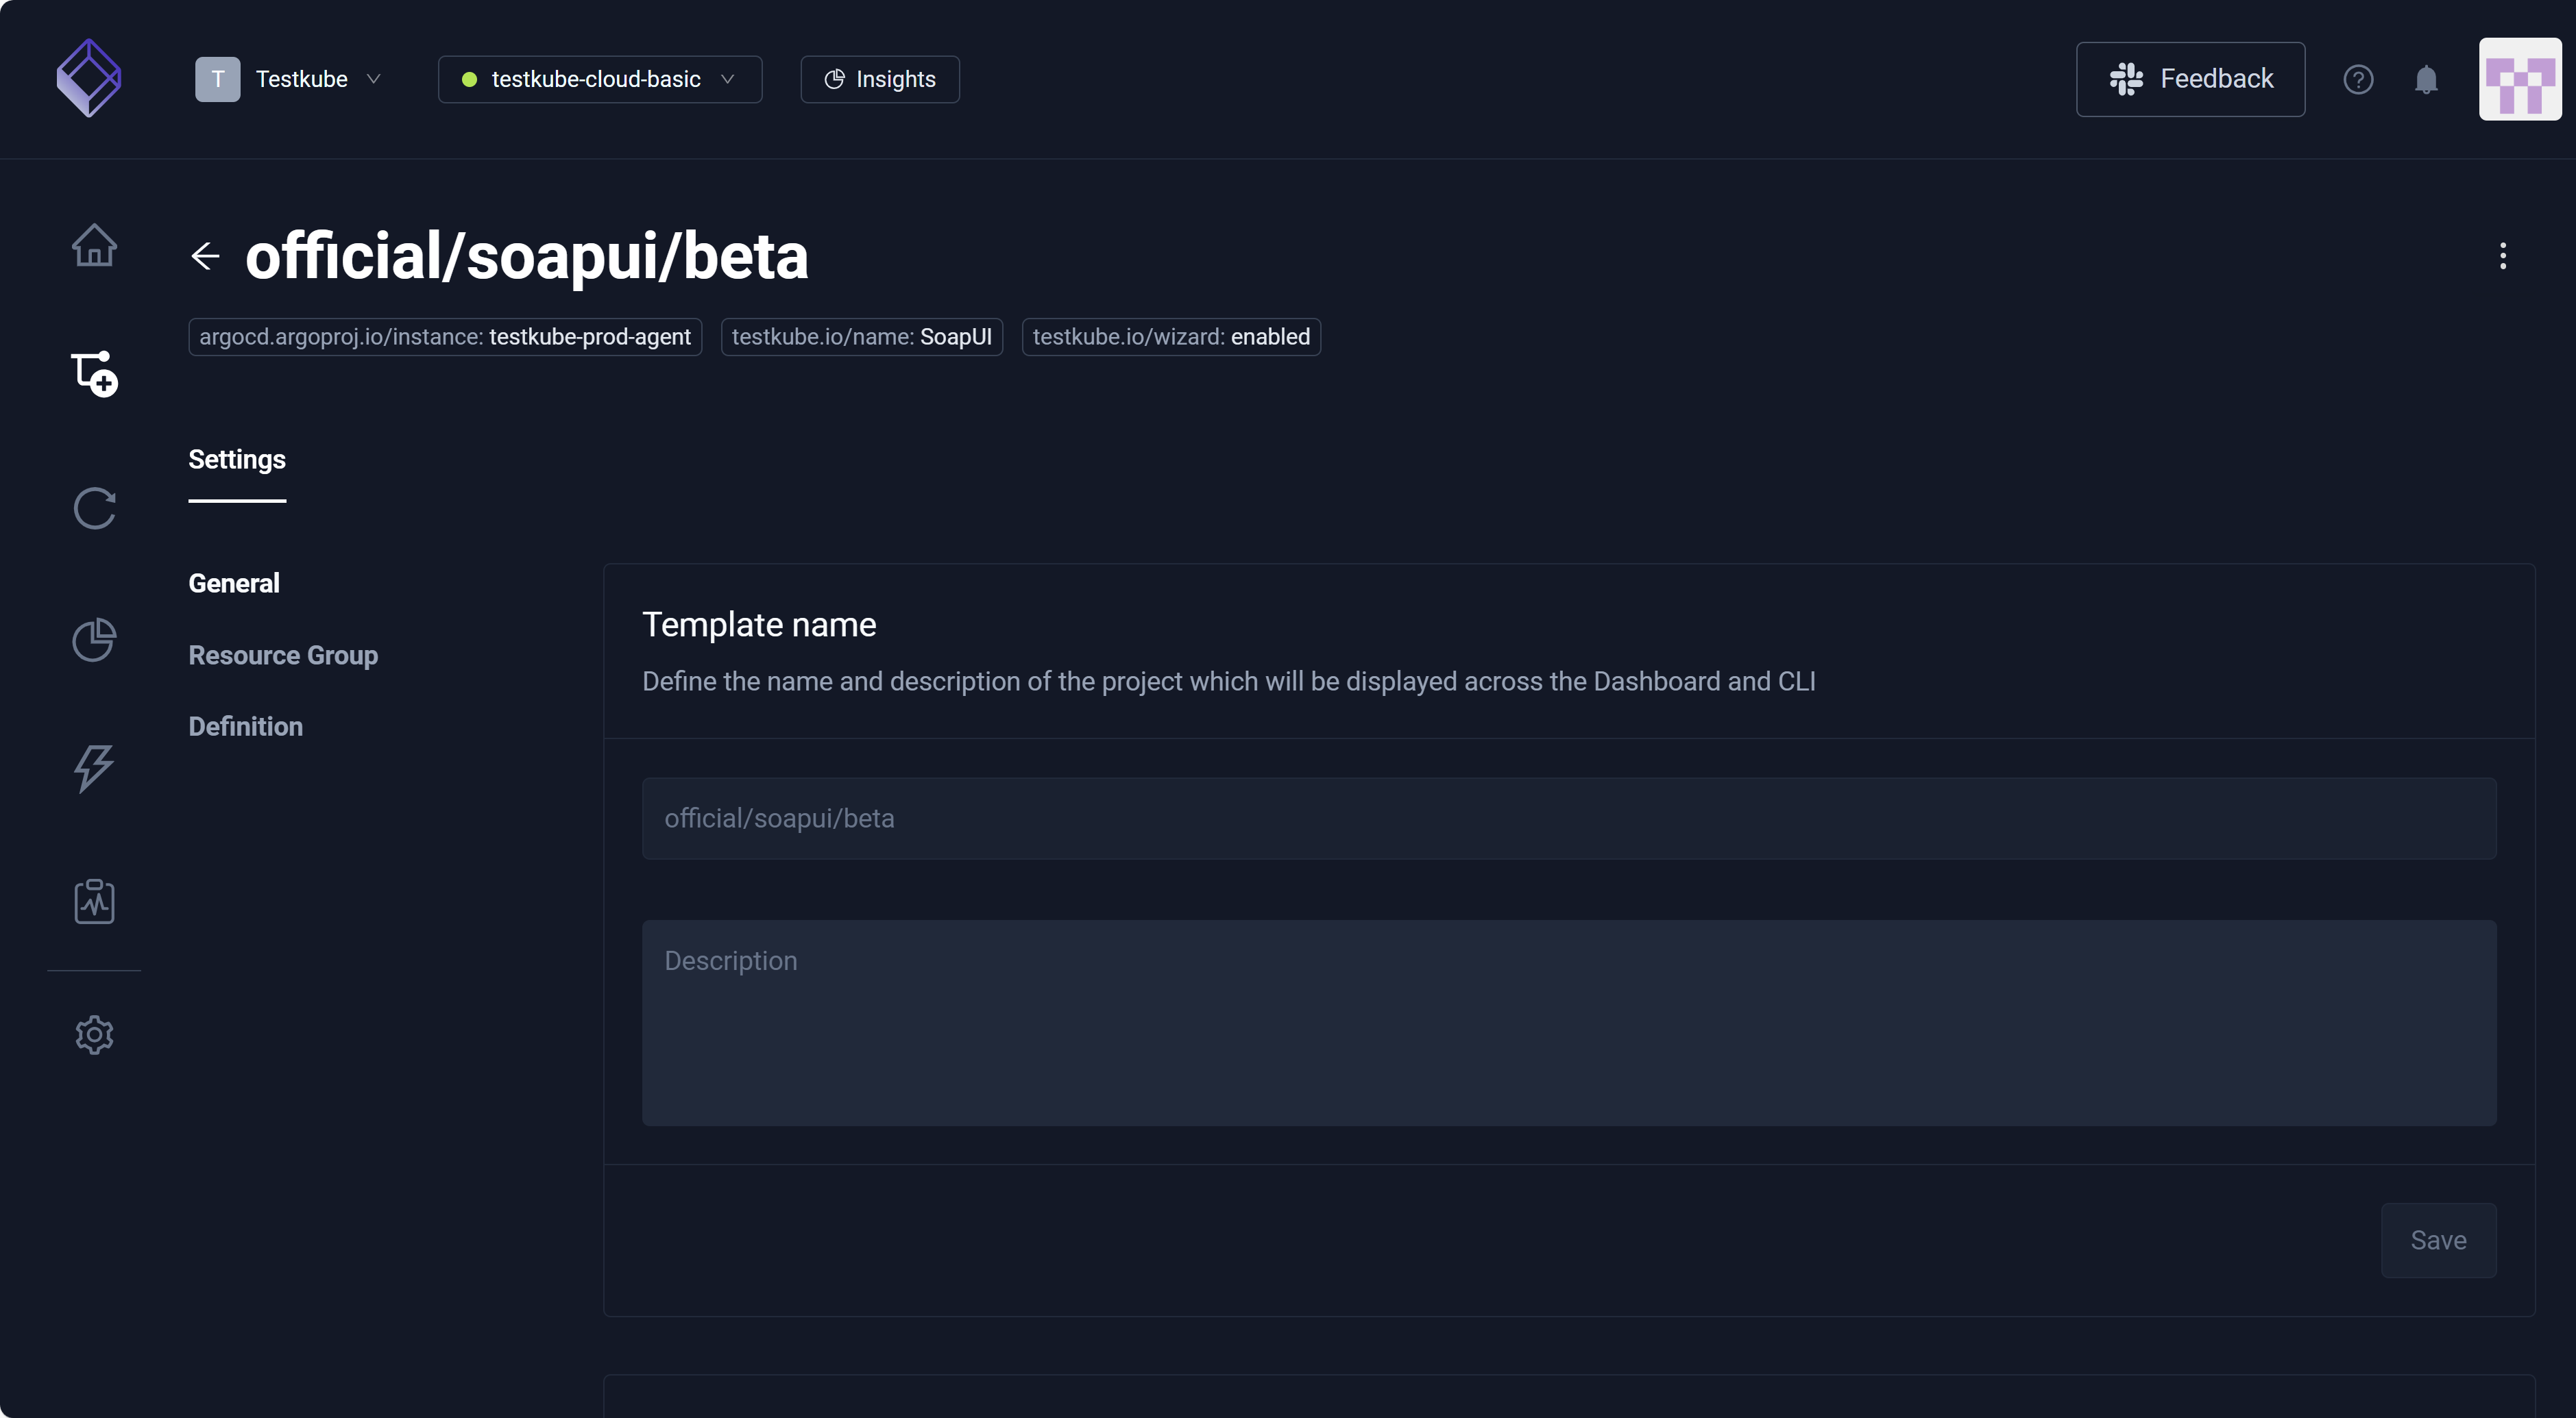This screenshot has height=1418, width=2576.
Task: Open the notifications bell
Action: (x=2426, y=79)
